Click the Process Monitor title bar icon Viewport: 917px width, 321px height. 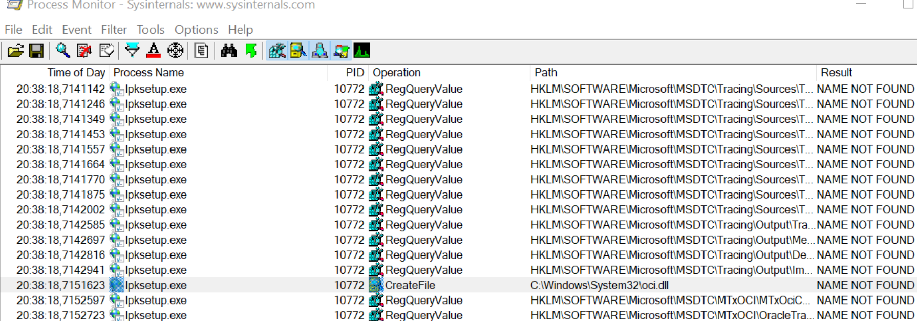click(14, 5)
